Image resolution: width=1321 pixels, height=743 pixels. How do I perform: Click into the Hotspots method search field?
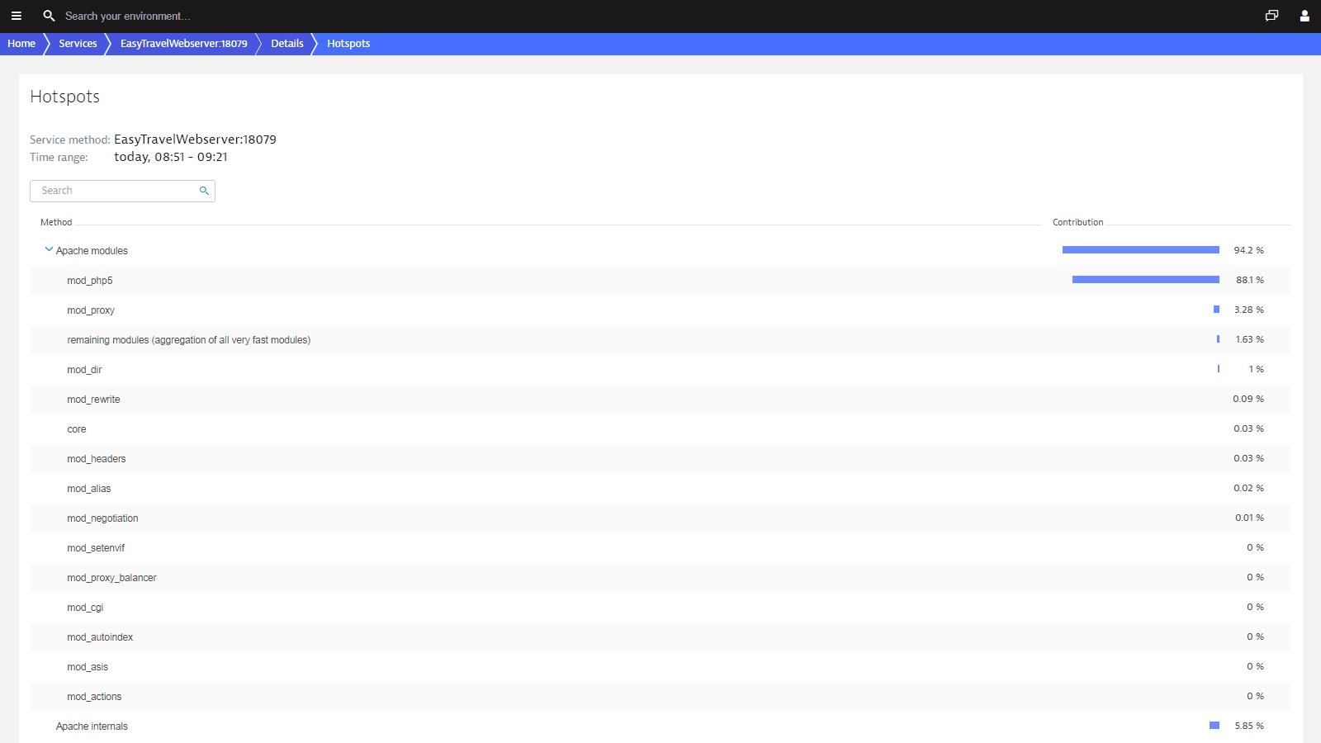click(x=122, y=191)
